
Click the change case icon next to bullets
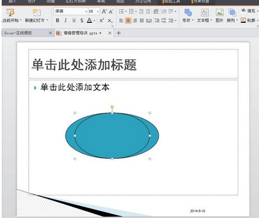click(156, 12)
